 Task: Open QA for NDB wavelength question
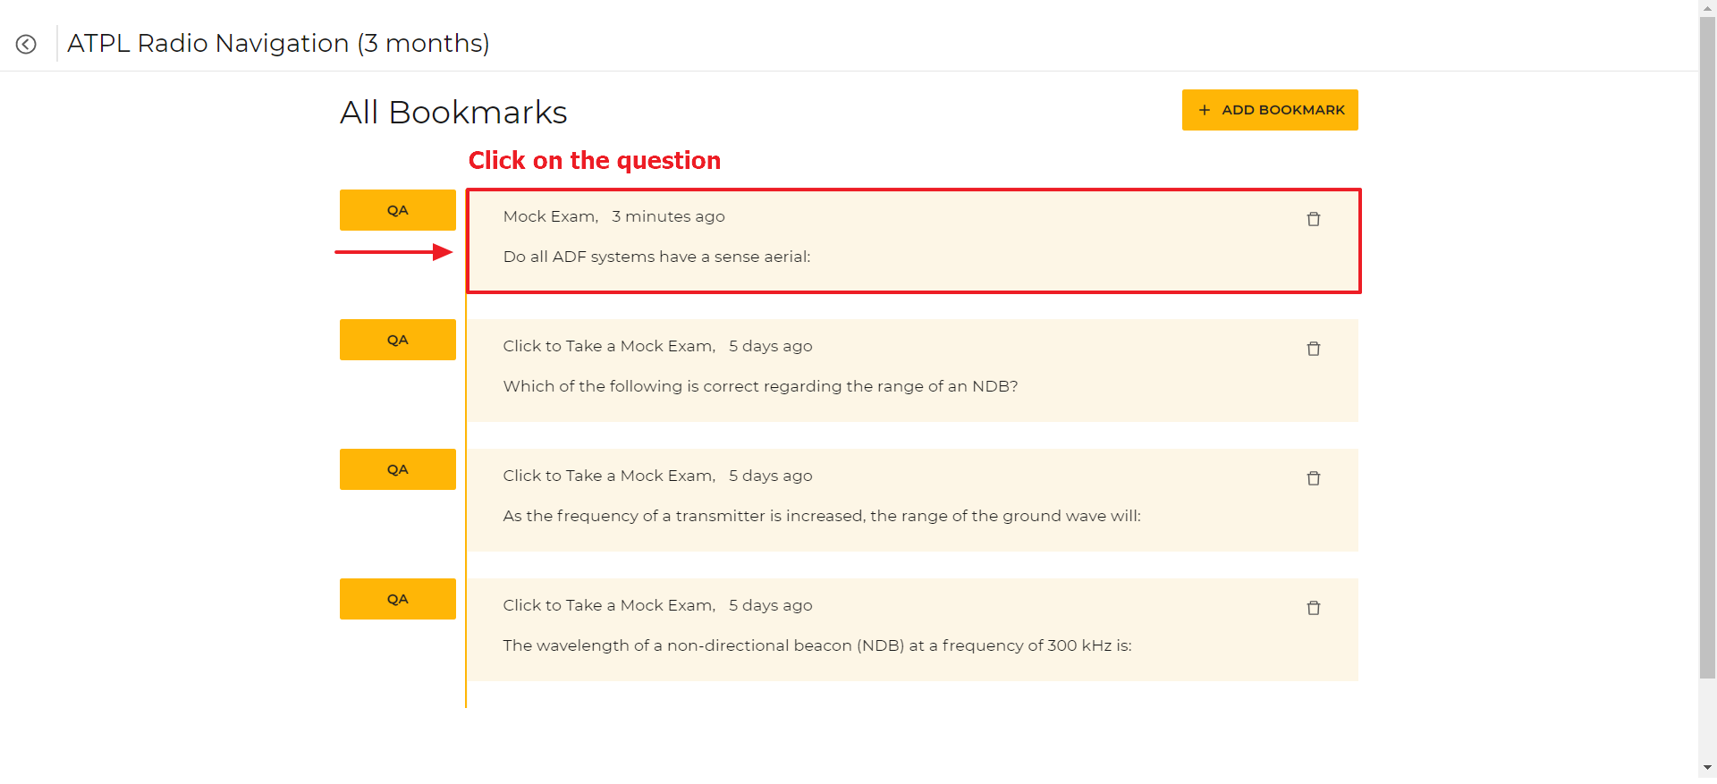398,599
